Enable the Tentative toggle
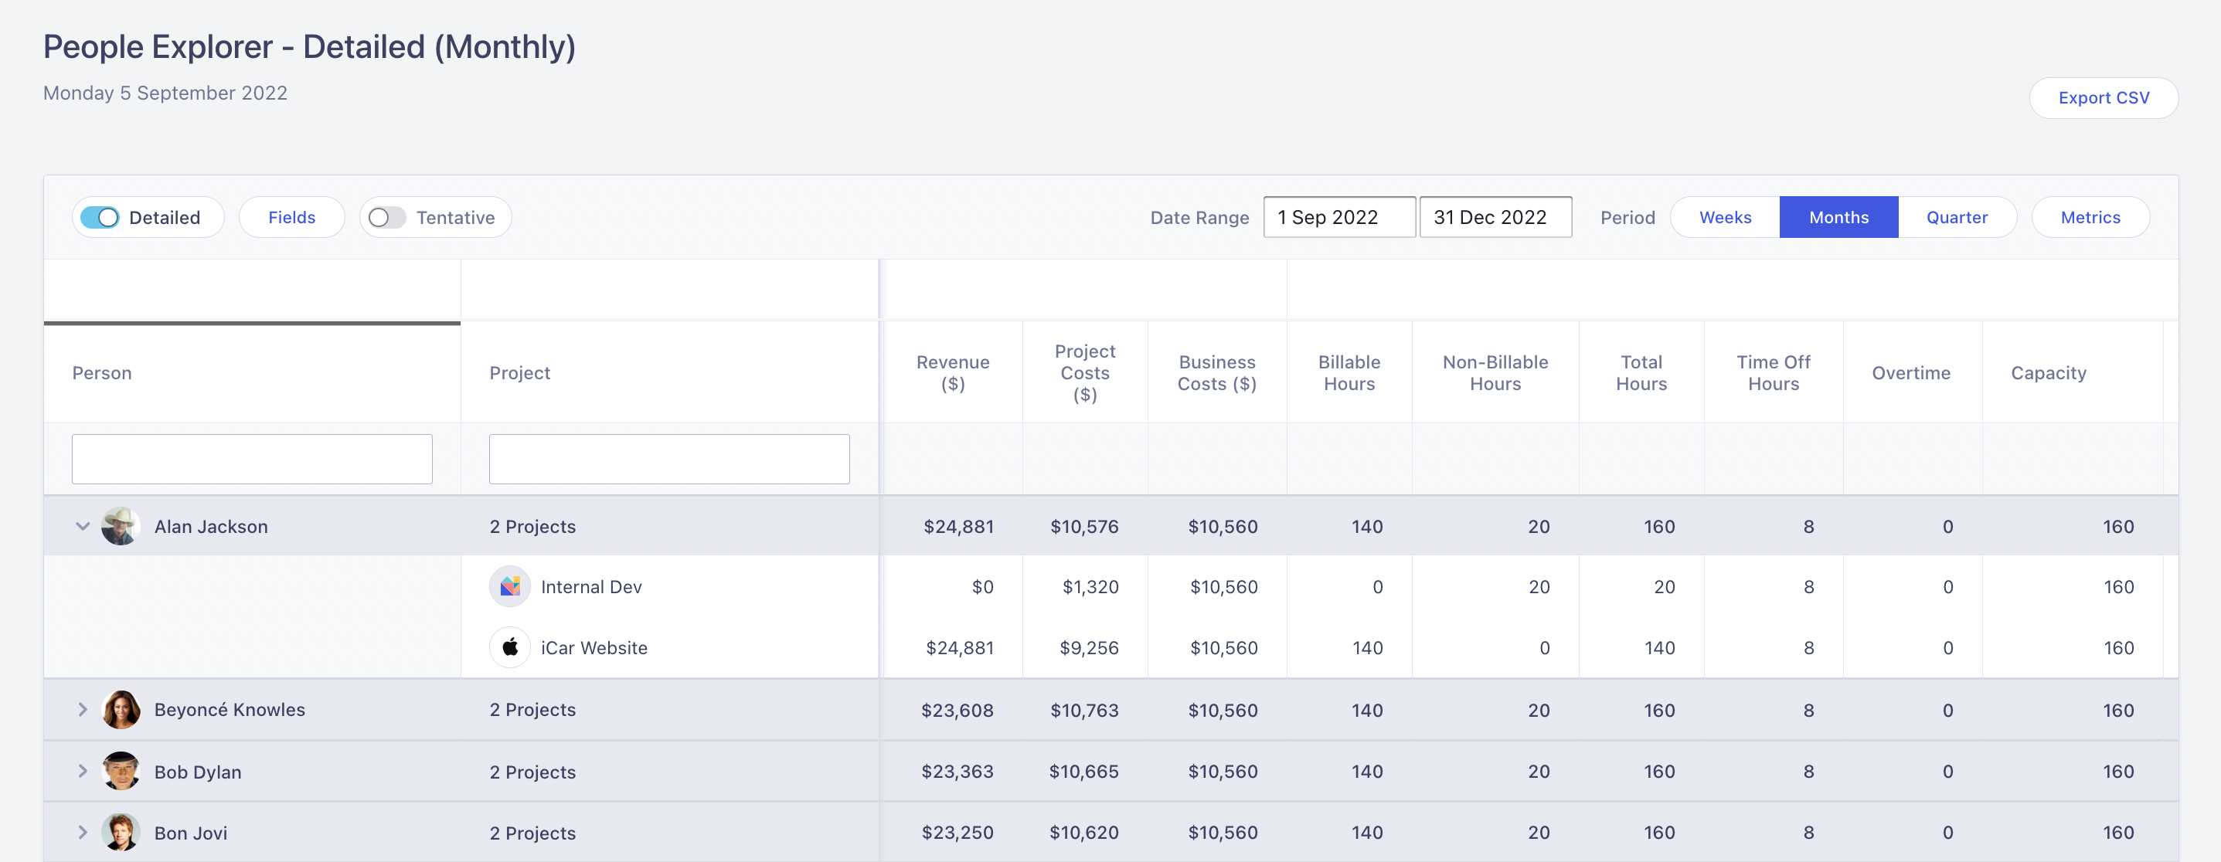2221x862 pixels. [386, 217]
